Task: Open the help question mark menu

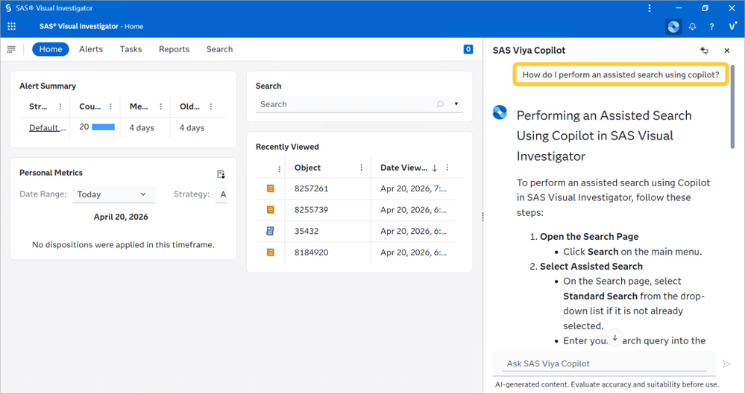Action: point(711,27)
